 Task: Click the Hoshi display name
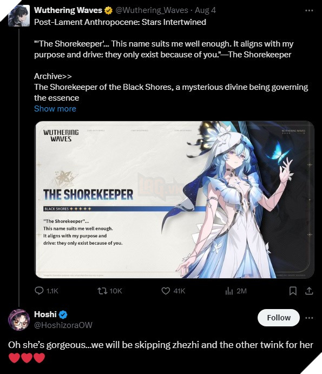point(45,314)
